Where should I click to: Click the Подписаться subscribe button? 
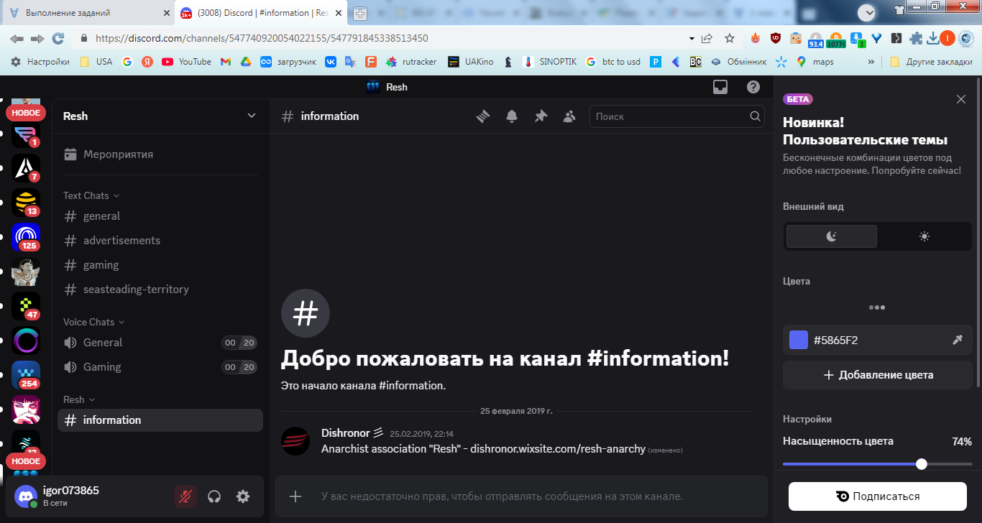pos(878,496)
